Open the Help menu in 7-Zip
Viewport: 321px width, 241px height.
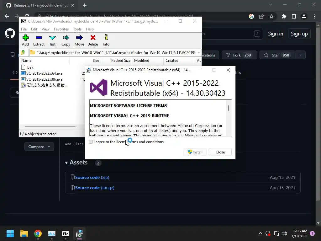click(90, 29)
